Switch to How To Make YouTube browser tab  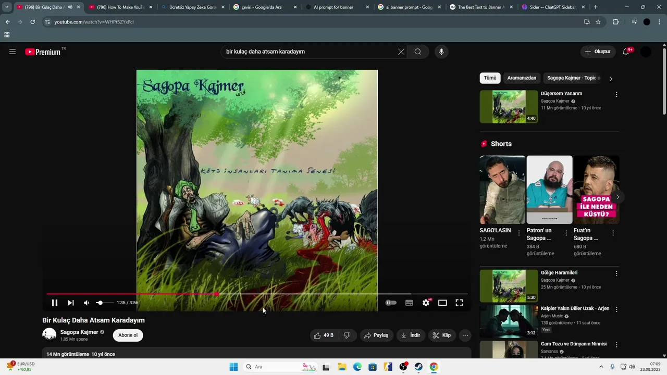[120, 7]
